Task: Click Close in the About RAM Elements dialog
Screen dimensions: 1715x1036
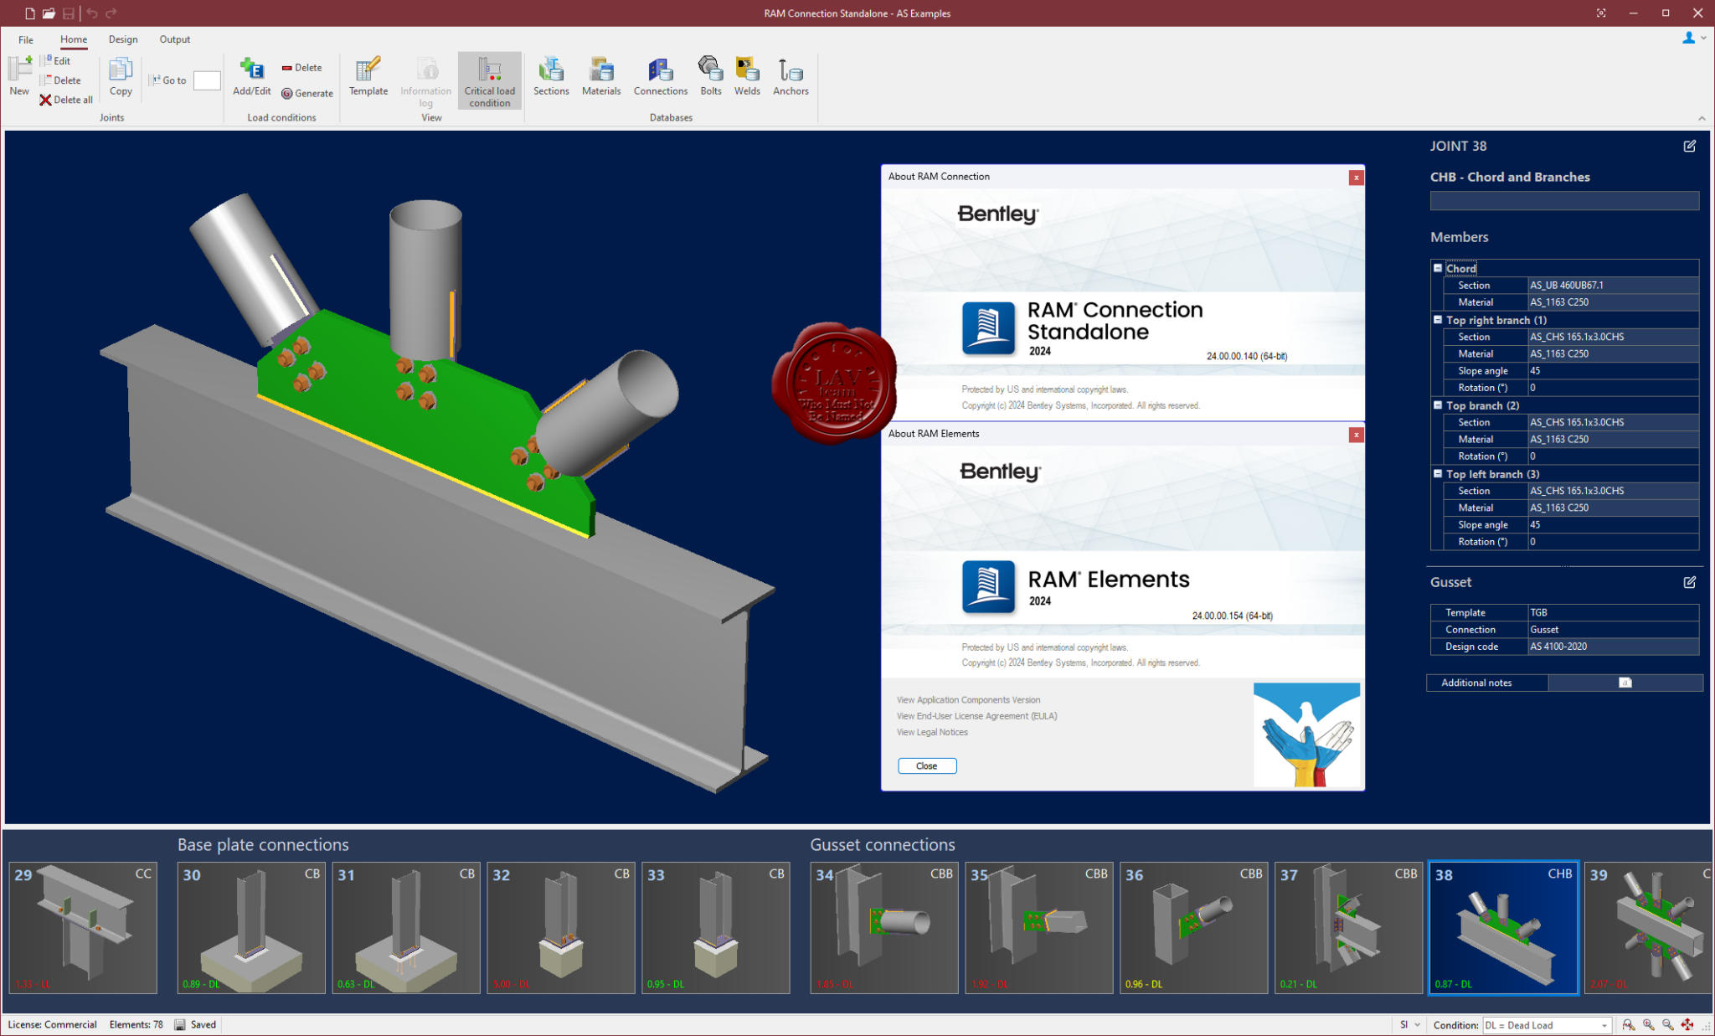Action: [926, 765]
